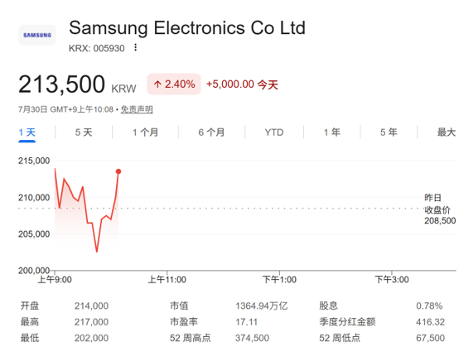The image size is (459, 361).
Task: Click the red up-arrow 2.40% badge
Action: pos(174,84)
